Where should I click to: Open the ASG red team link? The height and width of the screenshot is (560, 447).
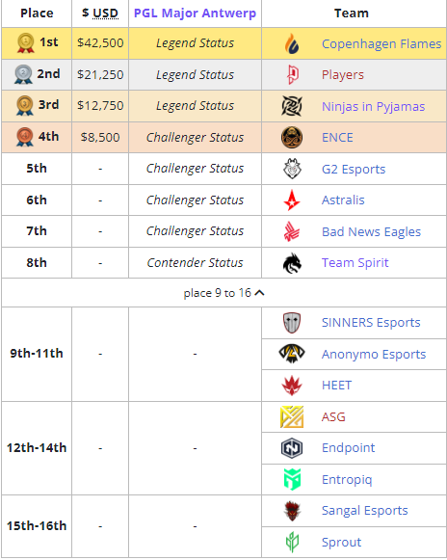[x=333, y=416]
